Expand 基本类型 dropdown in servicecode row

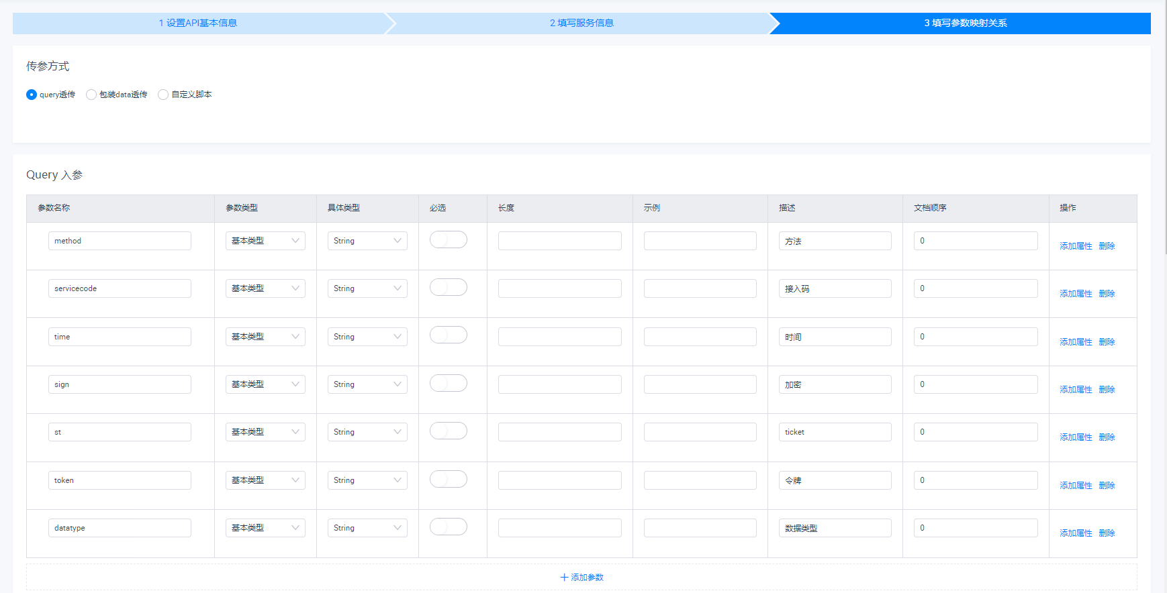pos(265,288)
